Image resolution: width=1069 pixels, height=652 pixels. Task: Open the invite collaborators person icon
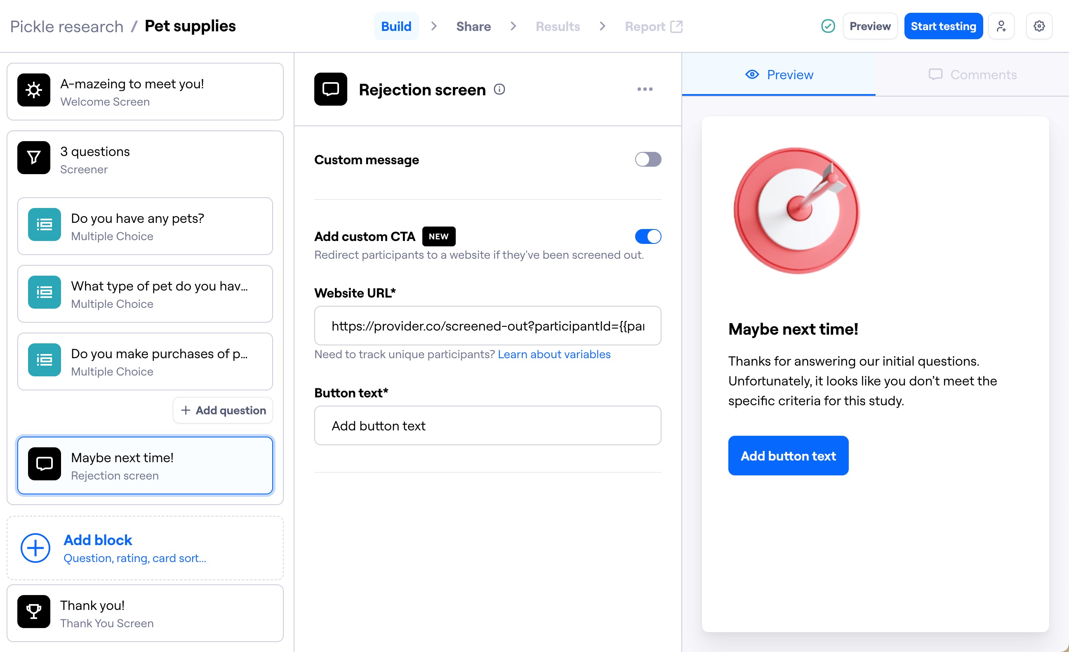click(1001, 26)
